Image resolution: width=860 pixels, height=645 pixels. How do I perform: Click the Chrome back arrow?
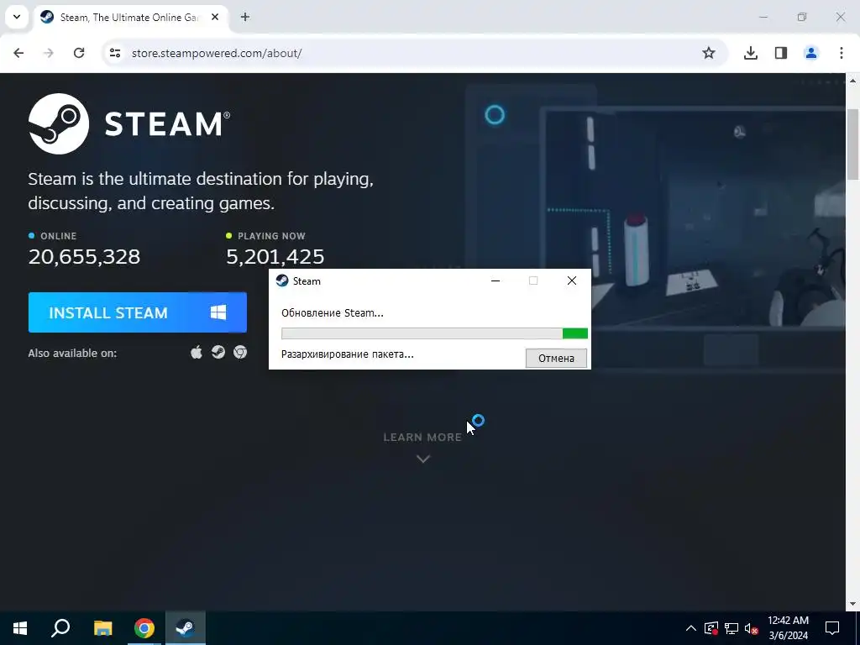18,53
